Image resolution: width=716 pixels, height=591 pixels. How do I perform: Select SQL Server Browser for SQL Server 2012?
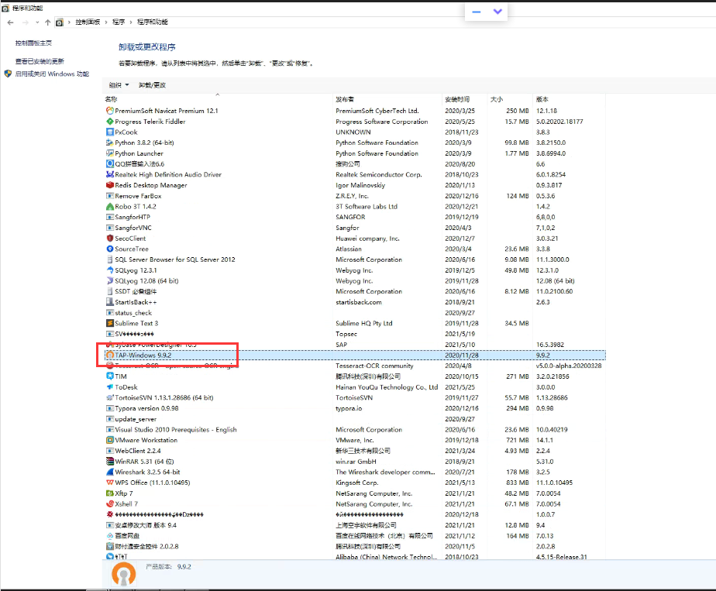pos(355,259)
